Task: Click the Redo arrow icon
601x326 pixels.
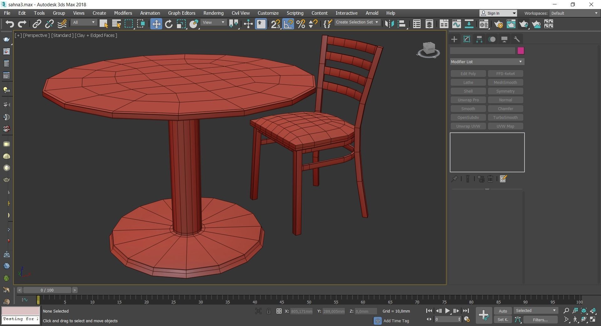Action: [x=22, y=24]
